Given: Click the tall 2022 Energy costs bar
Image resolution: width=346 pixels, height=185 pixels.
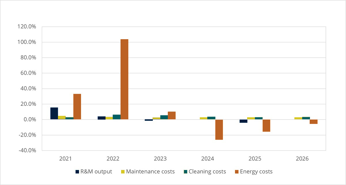Looking at the screenshot, I should tap(124, 79).
